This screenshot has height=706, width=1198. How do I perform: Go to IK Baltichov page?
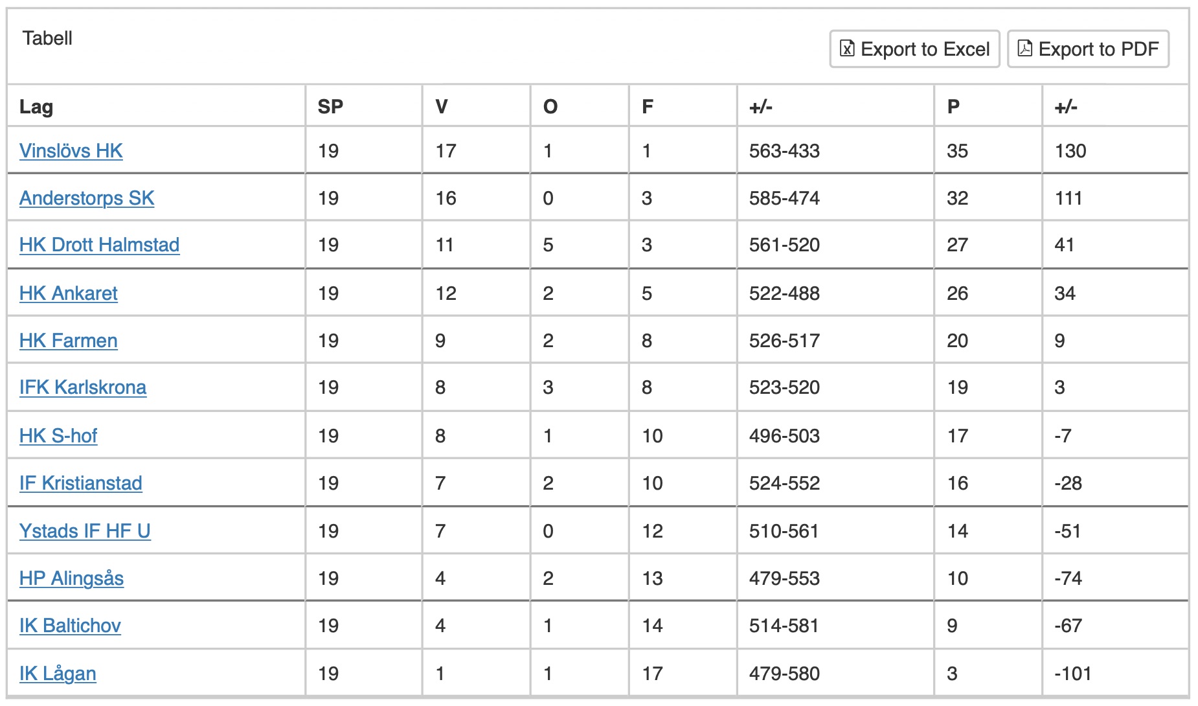pyautogui.click(x=70, y=626)
